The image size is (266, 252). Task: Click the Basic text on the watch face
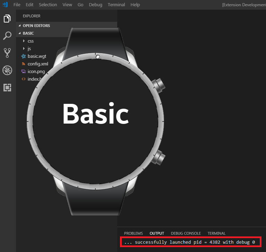pos(95,114)
